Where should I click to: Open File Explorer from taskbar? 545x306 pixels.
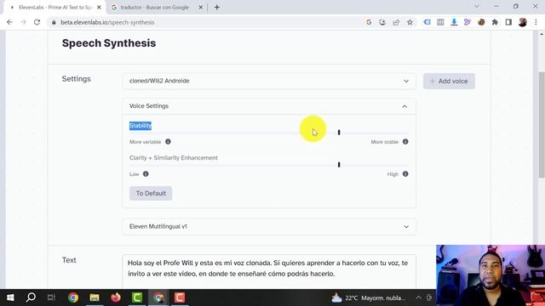[95, 297]
